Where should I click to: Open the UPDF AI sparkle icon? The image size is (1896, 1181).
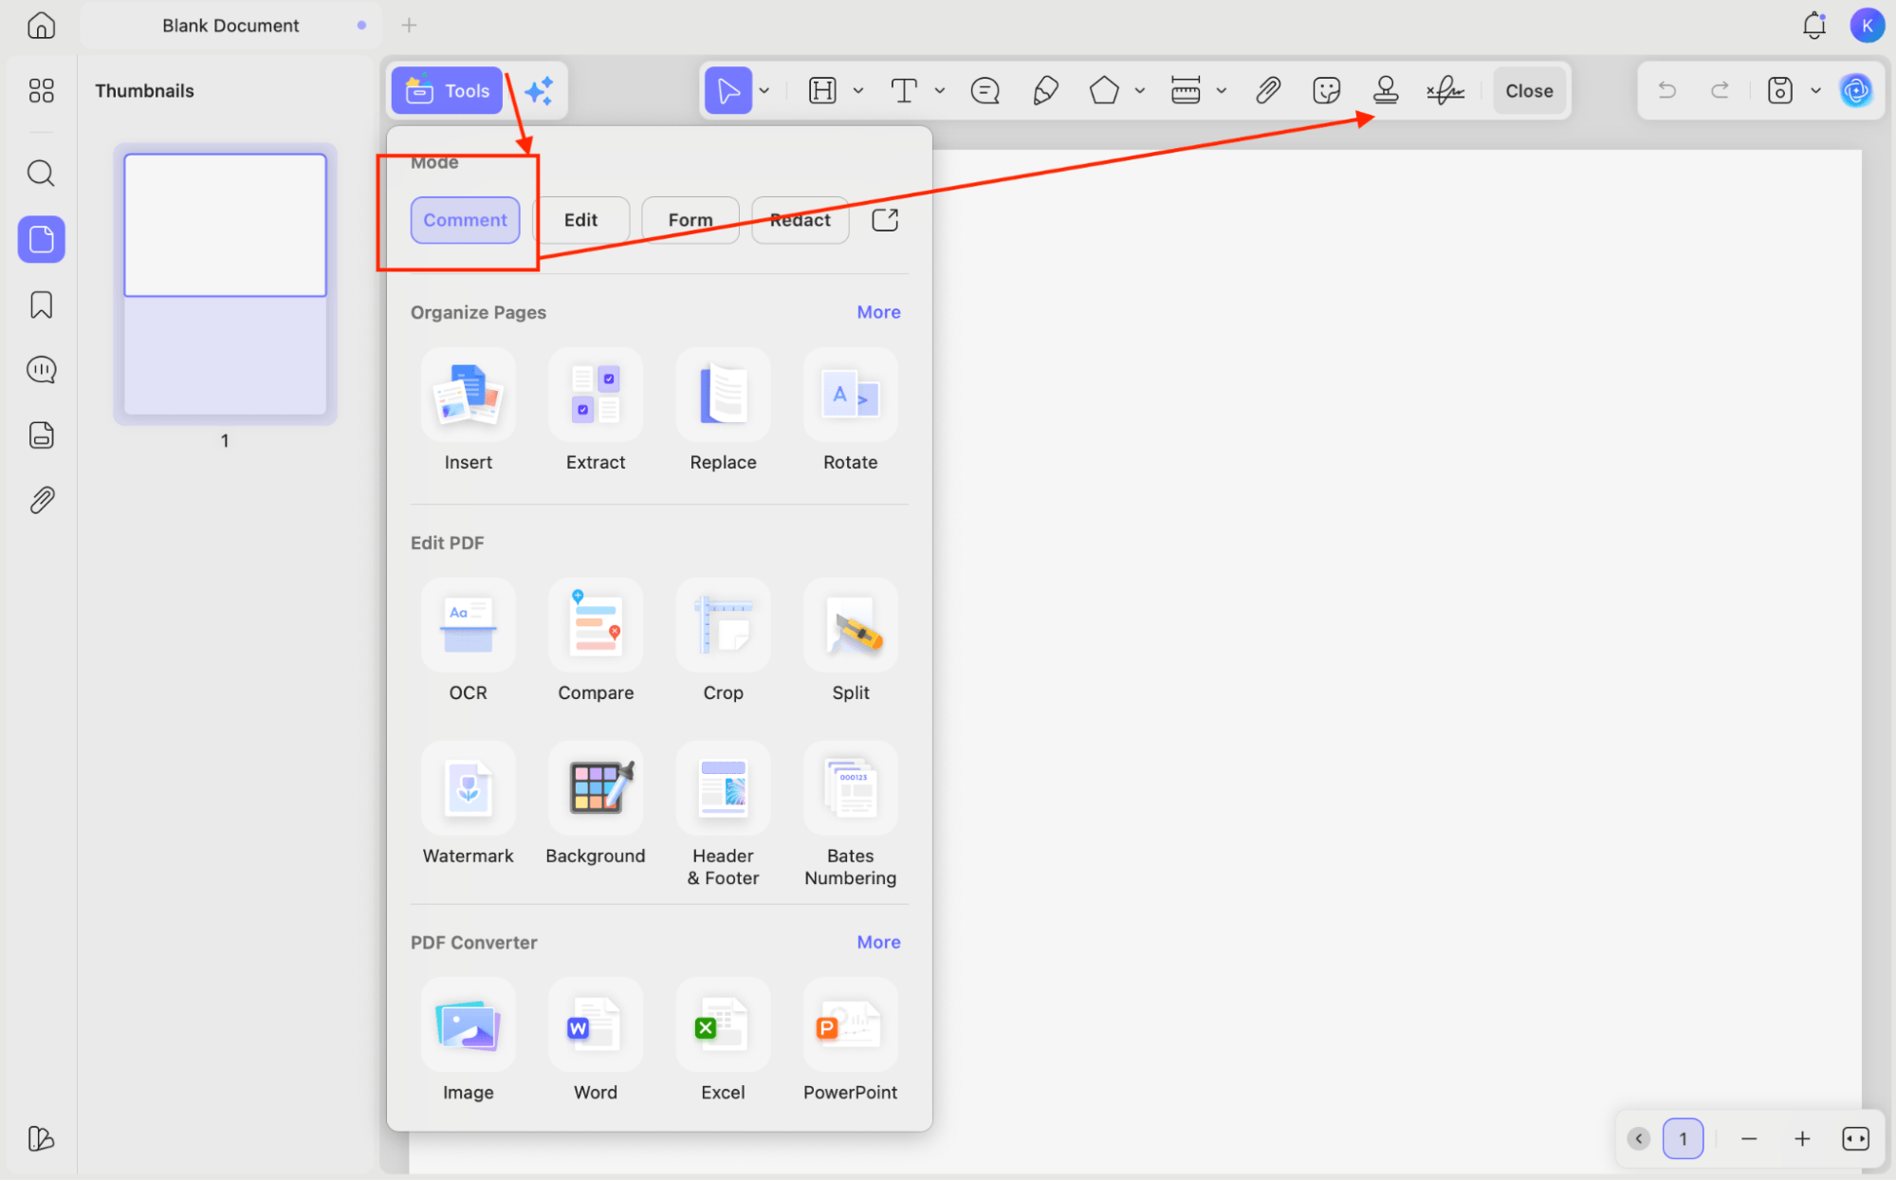(x=539, y=91)
